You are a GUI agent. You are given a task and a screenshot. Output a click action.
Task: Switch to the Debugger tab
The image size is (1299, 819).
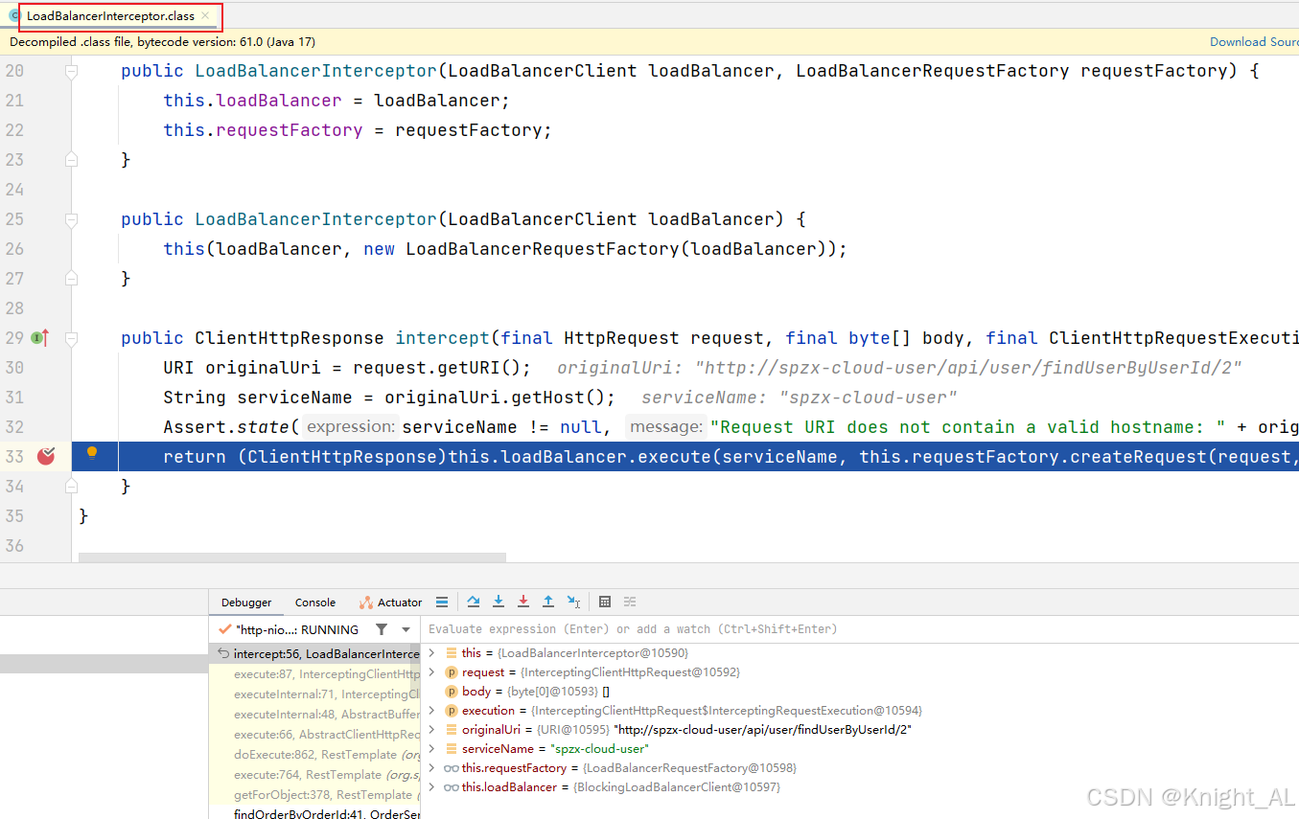246,603
